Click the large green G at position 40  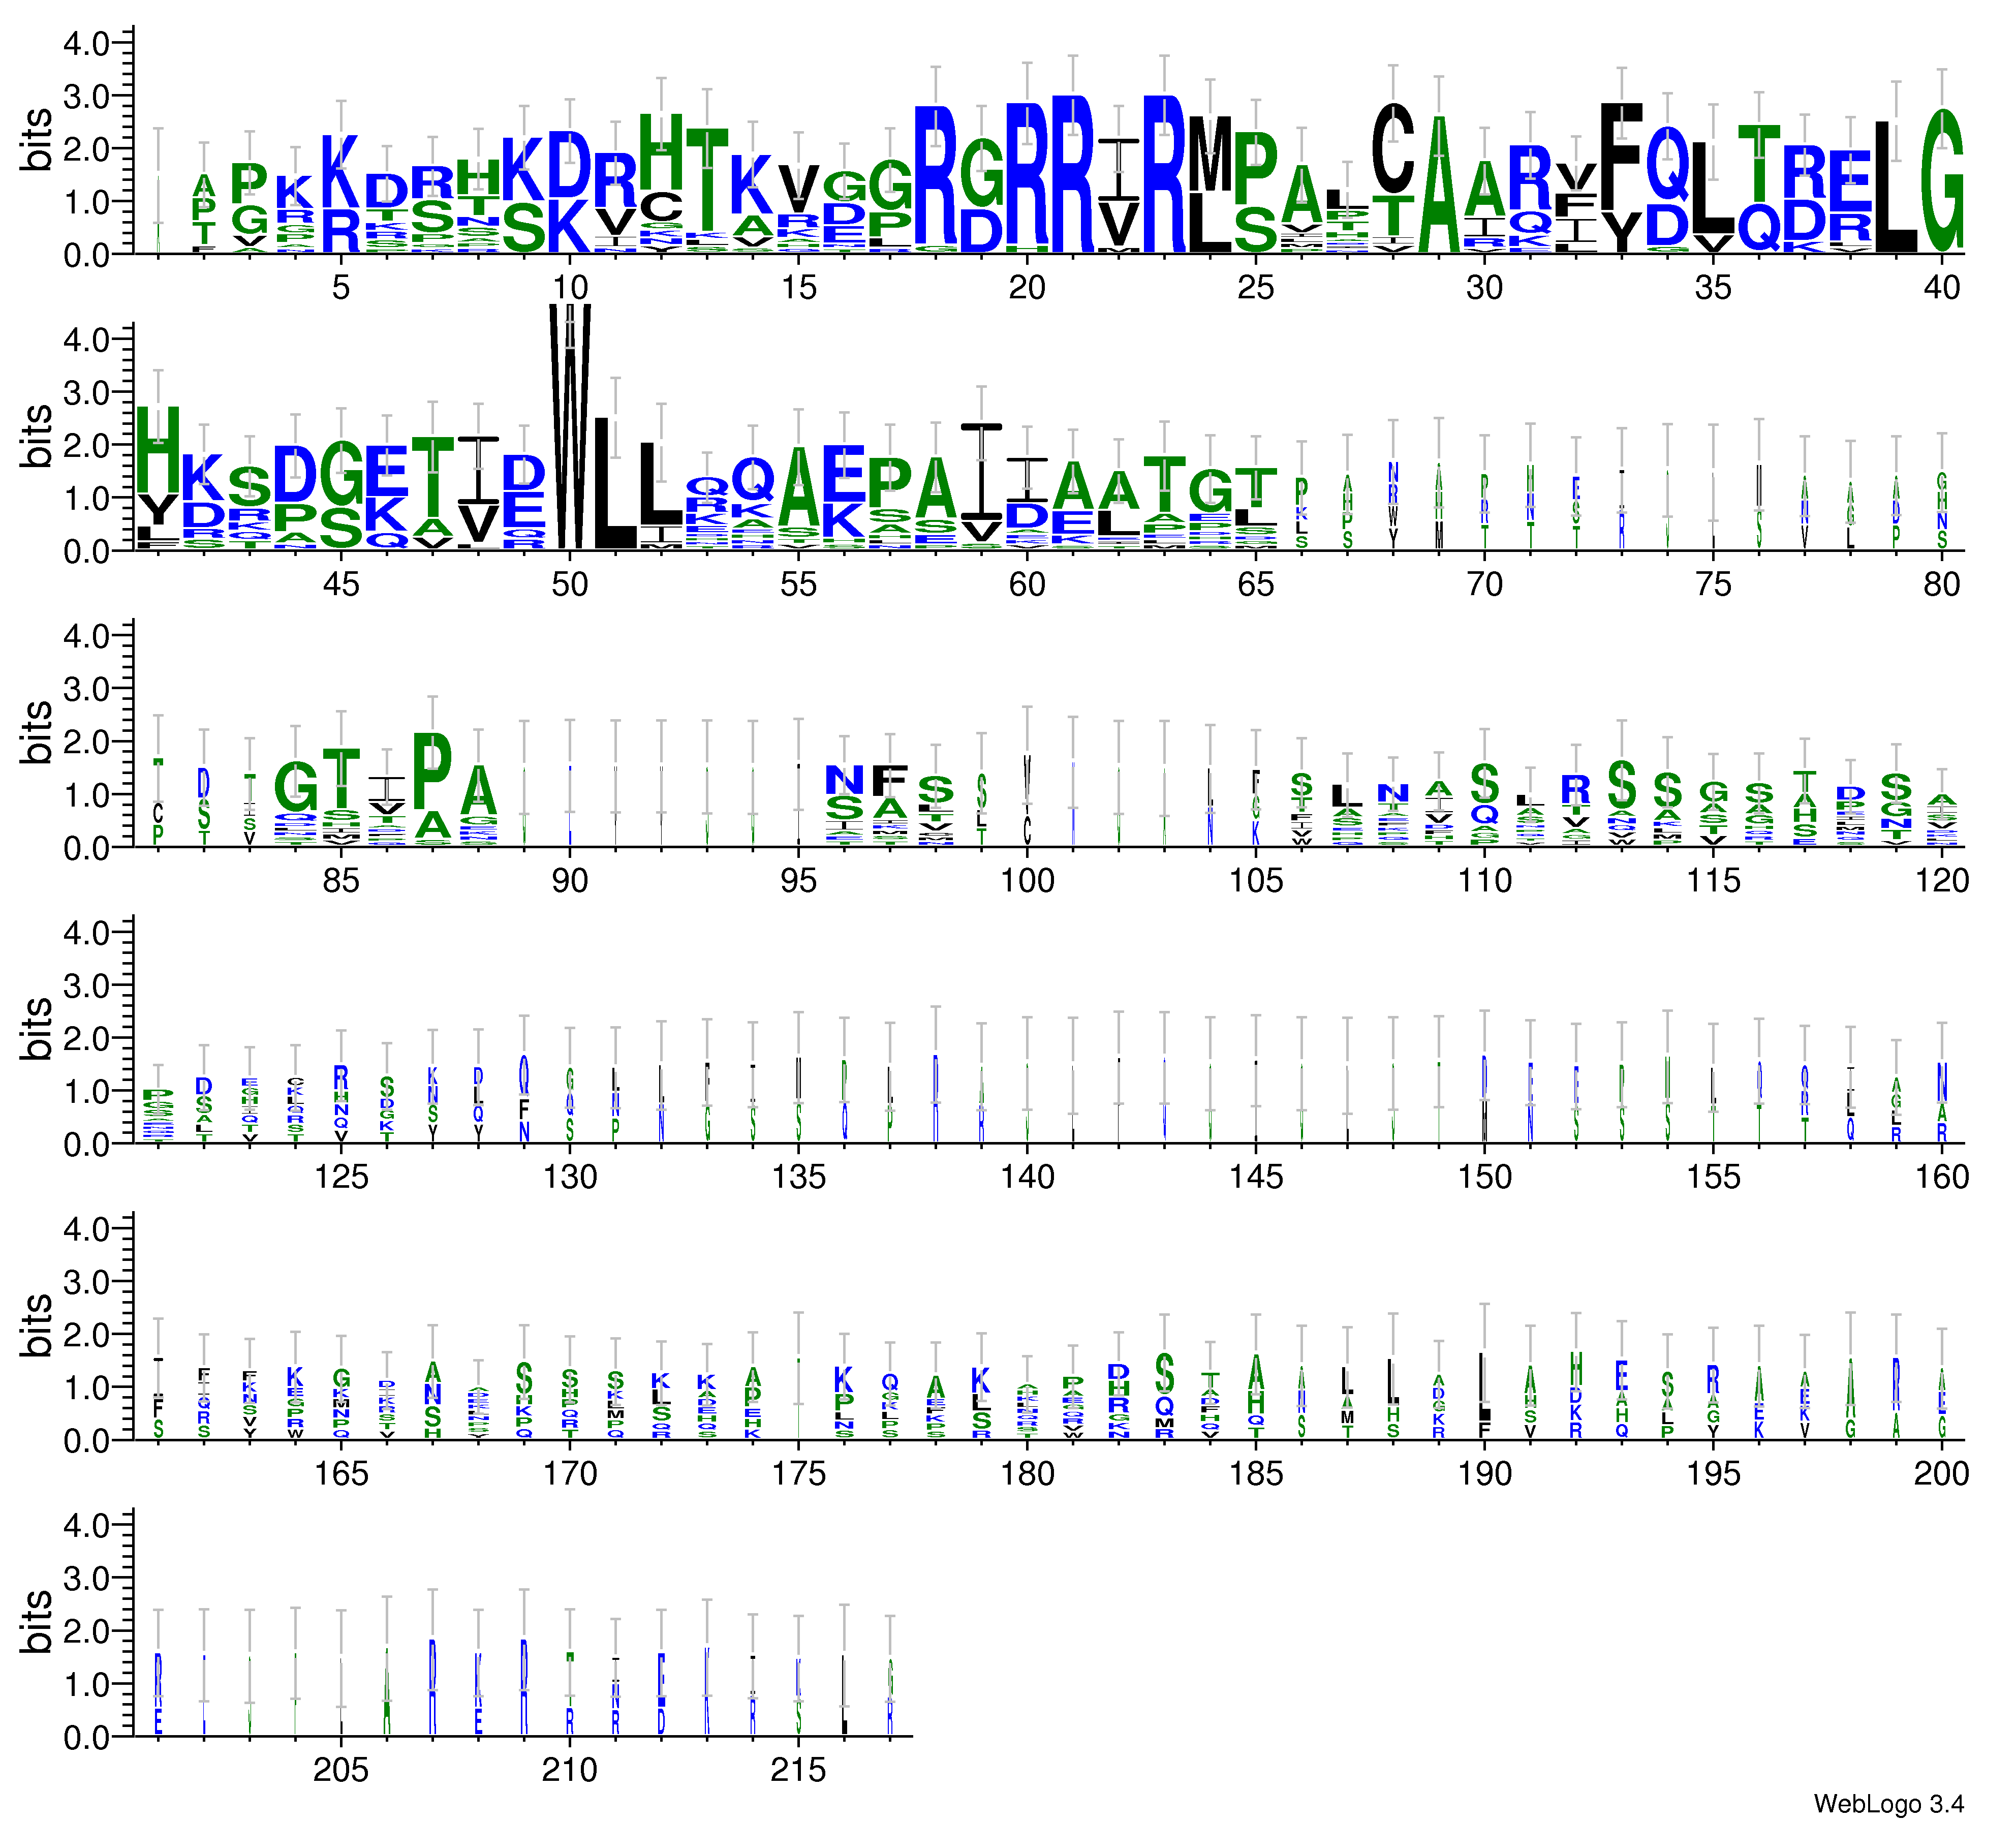pos(1942,180)
